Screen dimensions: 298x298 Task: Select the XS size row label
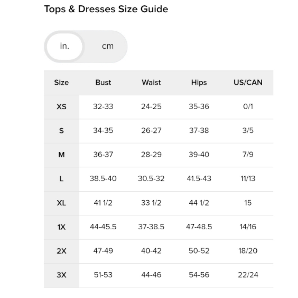[61, 107]
